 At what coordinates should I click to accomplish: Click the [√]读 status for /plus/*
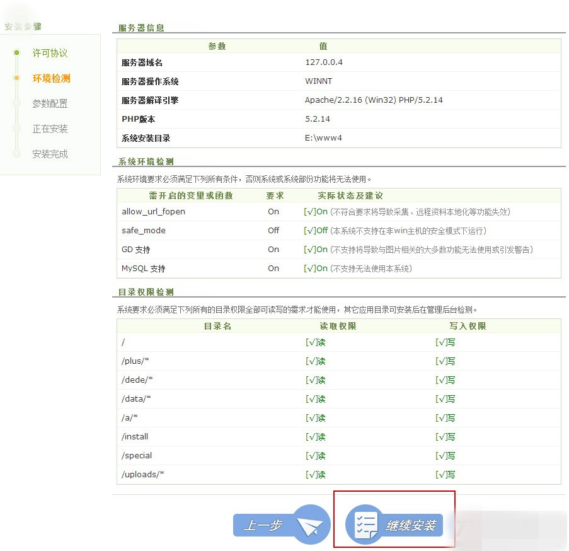tap(315, 361)
